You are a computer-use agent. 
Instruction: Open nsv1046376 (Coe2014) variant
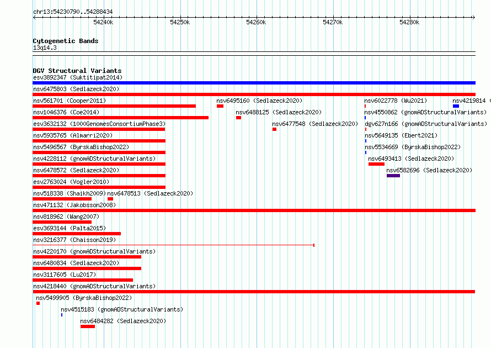66,112
